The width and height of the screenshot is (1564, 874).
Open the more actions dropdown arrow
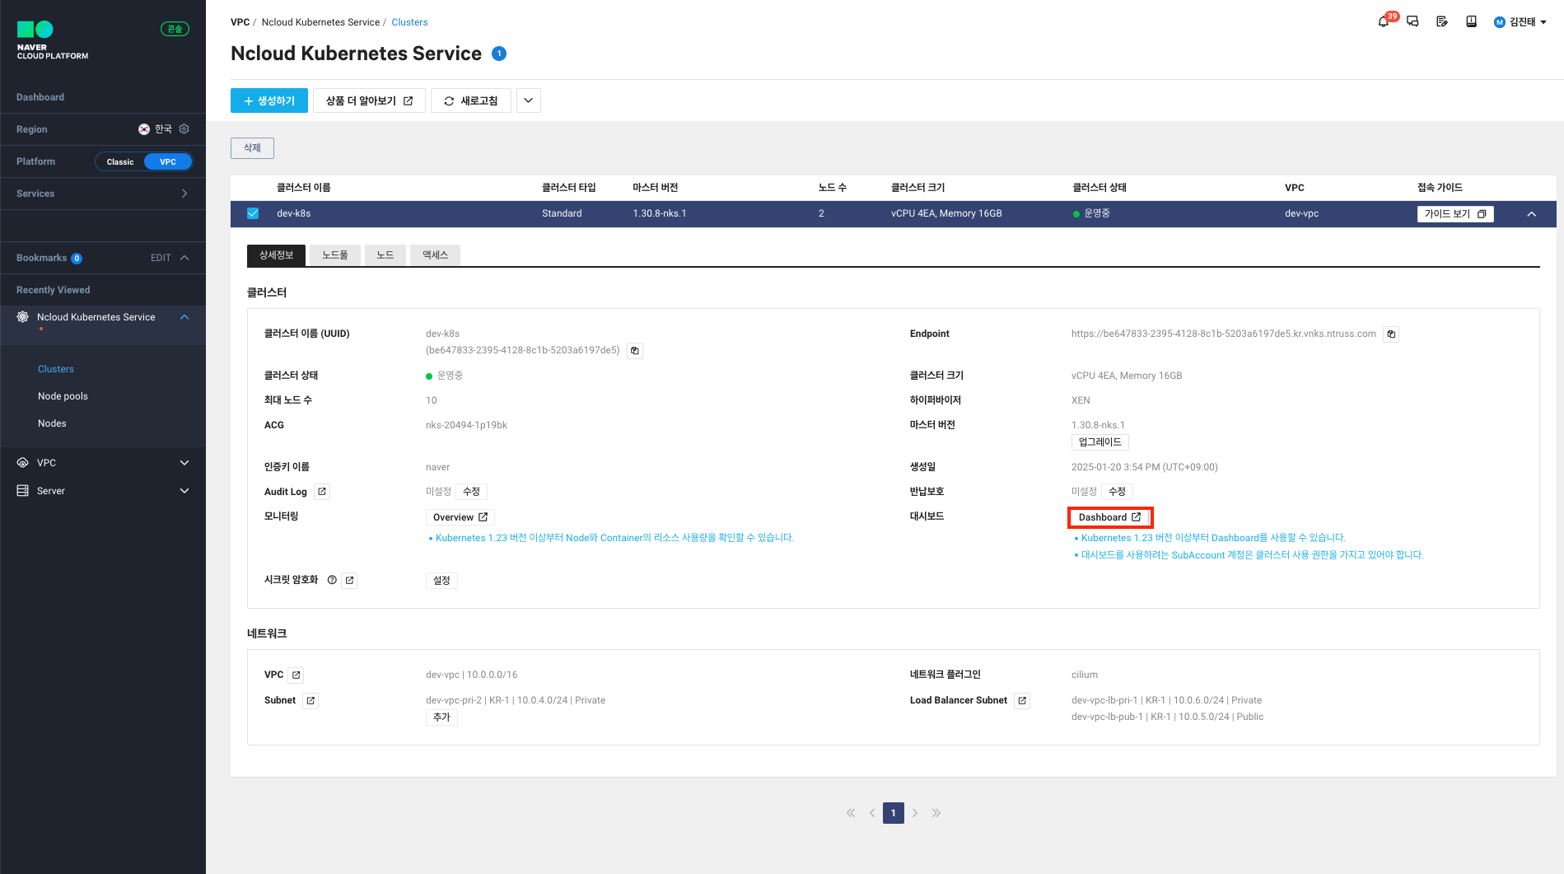click(529, 100)
